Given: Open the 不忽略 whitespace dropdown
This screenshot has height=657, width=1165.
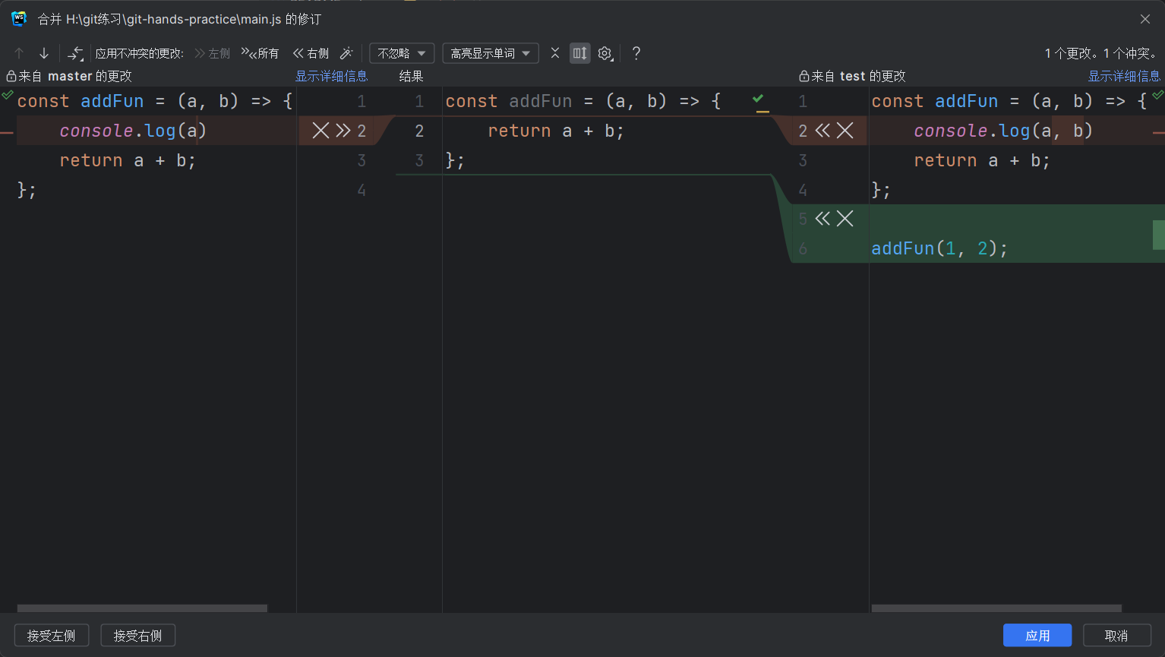Looking at the screenshot, I should coord(402,53).
